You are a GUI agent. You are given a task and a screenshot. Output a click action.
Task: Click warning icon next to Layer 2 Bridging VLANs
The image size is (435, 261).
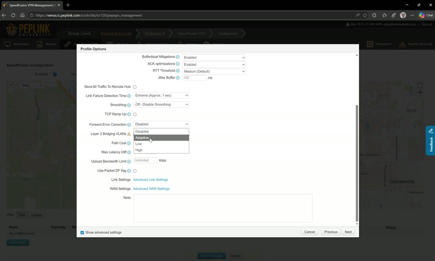point(129,134)
